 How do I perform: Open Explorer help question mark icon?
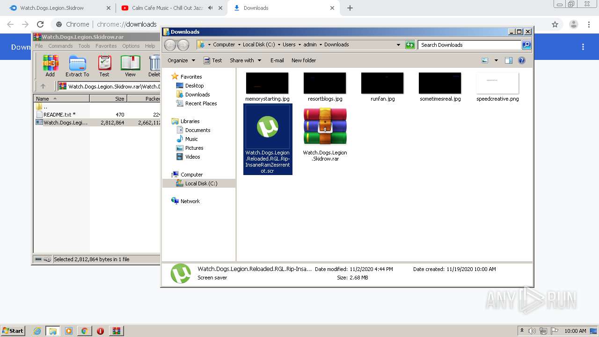coord(522,60)
